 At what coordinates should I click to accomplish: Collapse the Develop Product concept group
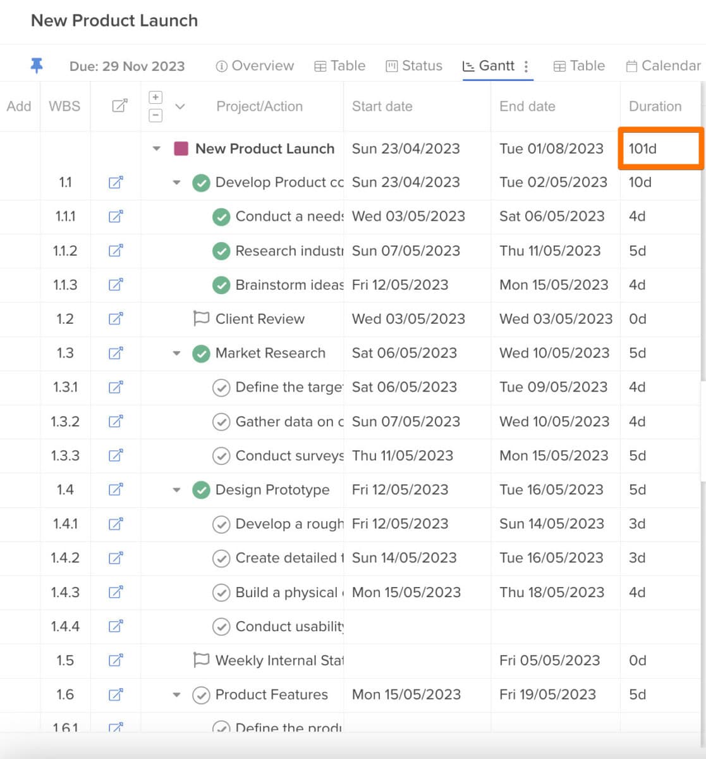tap(177, 183)
